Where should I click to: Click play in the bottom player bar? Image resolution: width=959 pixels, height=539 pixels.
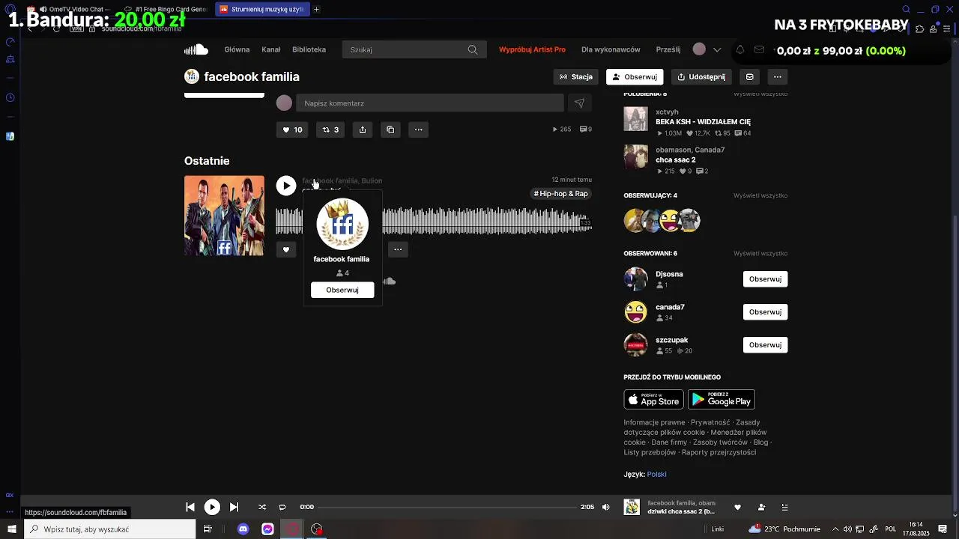(x=212, y=508)
